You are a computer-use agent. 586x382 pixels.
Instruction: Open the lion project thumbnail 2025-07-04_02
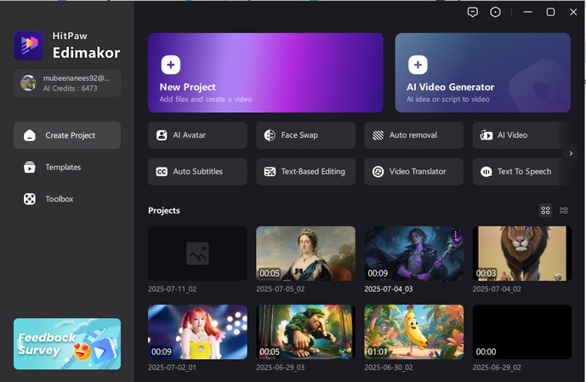point(521,254)
